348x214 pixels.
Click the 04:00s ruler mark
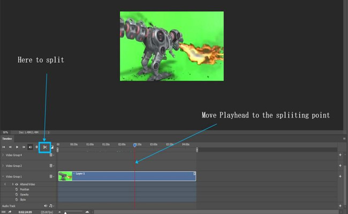186,144
